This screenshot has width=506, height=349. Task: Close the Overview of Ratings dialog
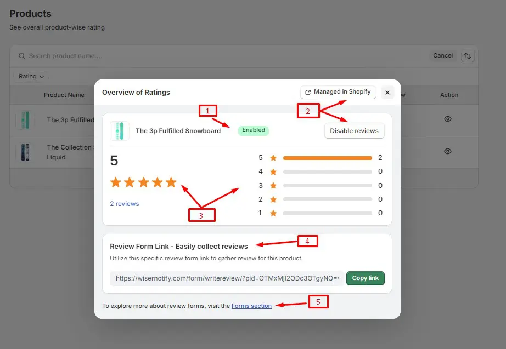(x=387, y=93)
